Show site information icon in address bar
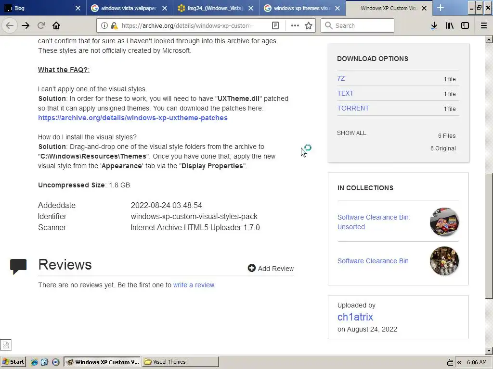The height and width of the screenshot is (369, 493). click(x=104, y=25)
